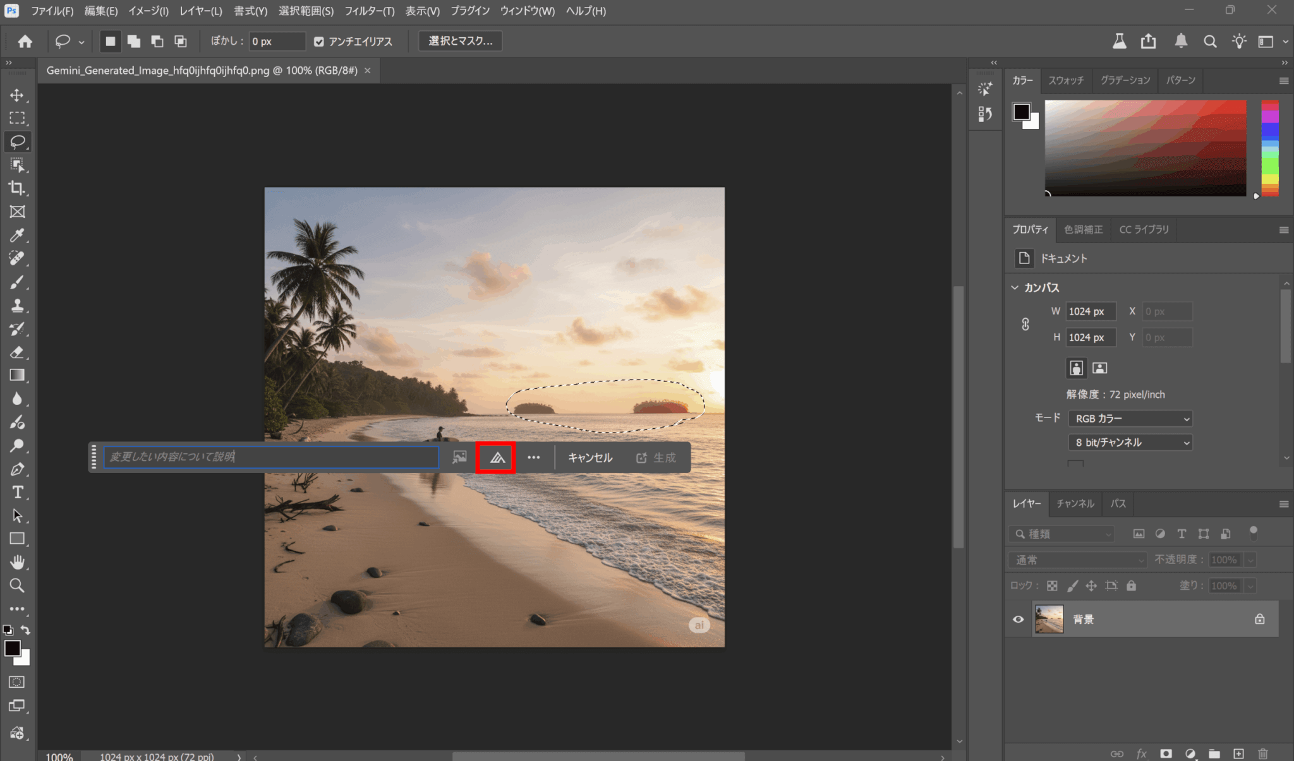Collapse the カンバス section
Image resolution: width=1294 pixels, height=761 pixels.
click(1015, 287)
